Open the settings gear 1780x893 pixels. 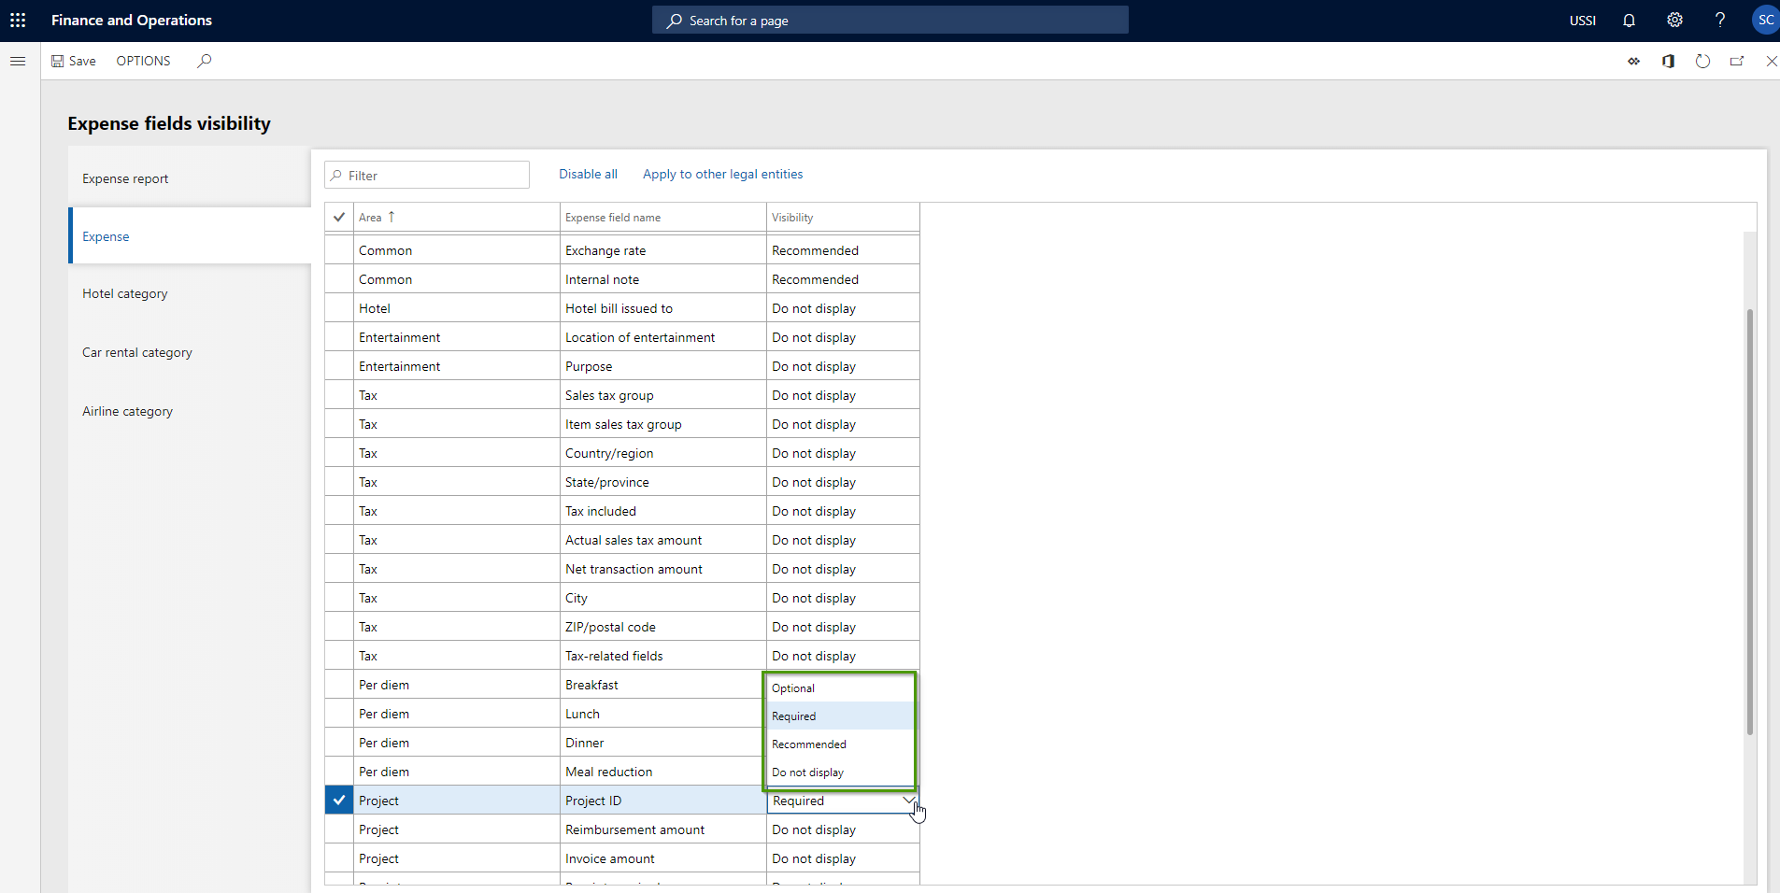point(1674,20)
